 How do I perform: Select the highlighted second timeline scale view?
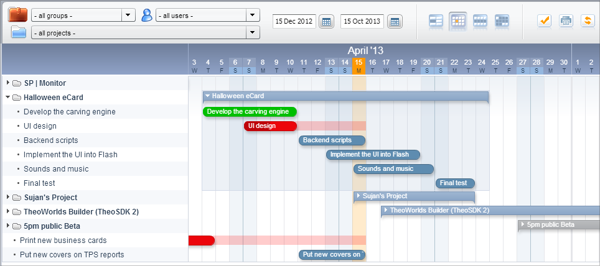click(457, 21)
